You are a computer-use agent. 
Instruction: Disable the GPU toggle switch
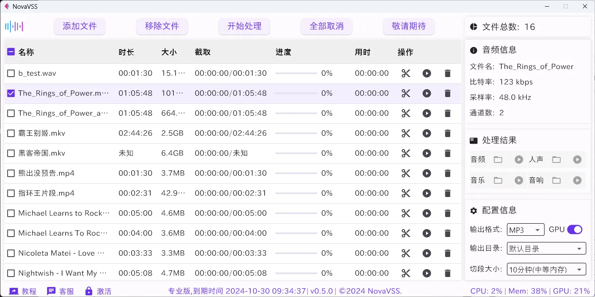point(575,230)
